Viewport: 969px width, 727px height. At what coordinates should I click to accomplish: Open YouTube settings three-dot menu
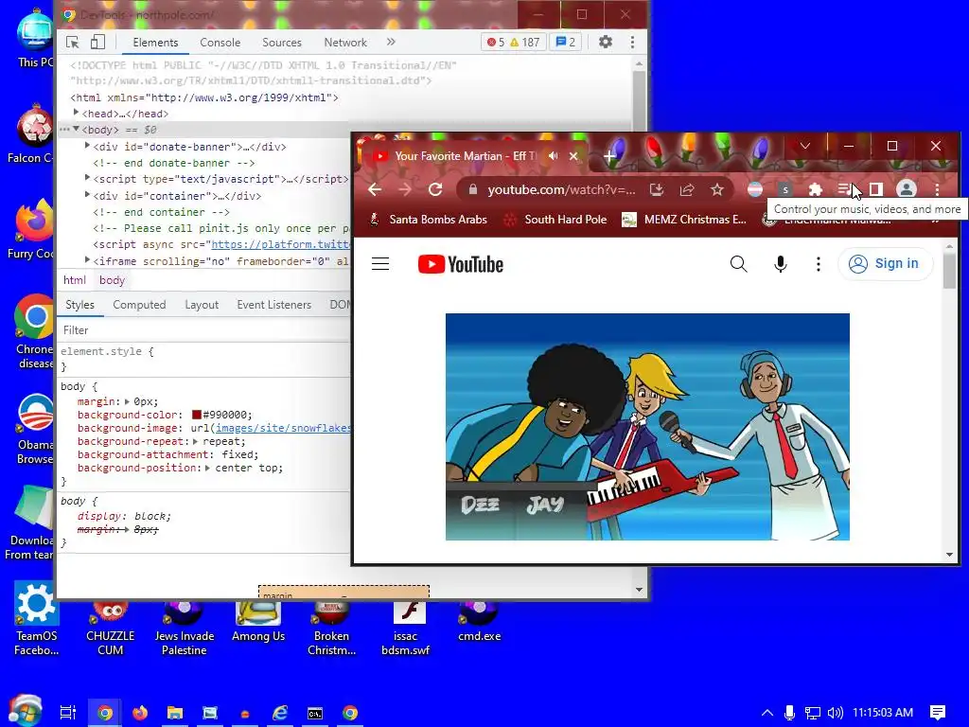[819, 264]
